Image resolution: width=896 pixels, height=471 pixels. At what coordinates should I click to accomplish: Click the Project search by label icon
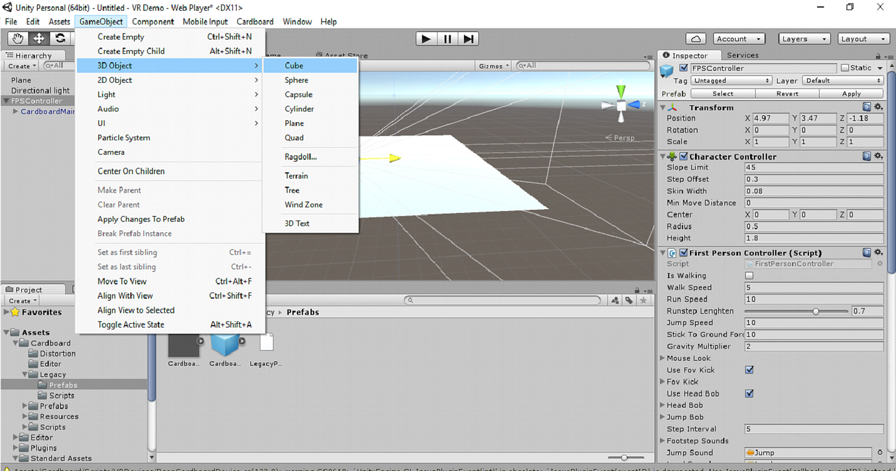click(x=629, y=300)
